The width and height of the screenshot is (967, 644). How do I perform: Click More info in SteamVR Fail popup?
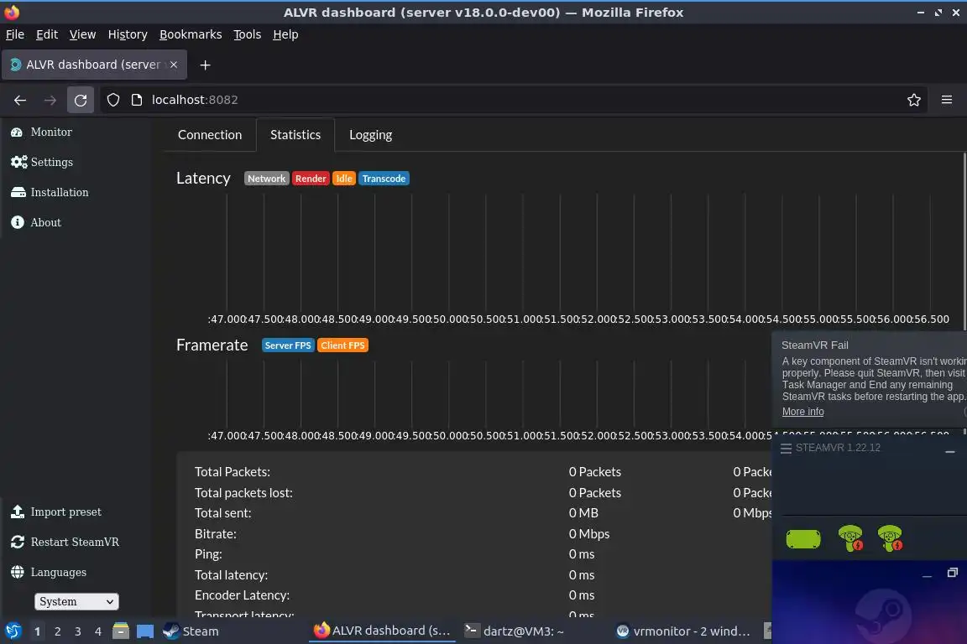803,412
